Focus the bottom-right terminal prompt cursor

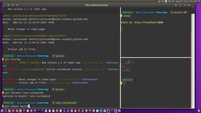[x=124, y=83]
